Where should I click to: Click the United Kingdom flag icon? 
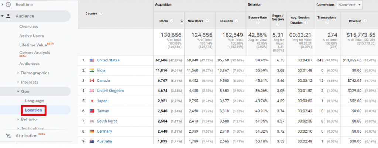[92, 91]
